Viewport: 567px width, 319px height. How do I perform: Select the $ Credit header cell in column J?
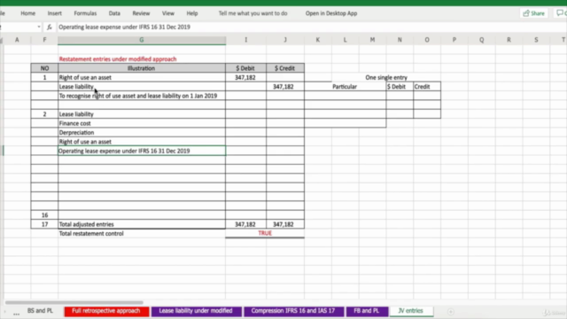[285, 68]
